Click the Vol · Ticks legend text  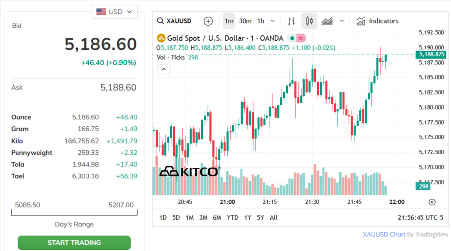[x=171, y=57]
